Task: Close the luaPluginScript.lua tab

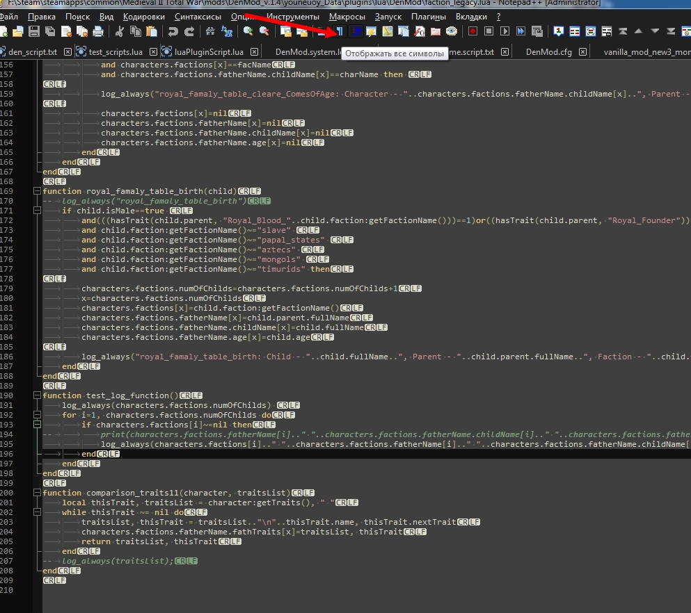Action: click(254, 52)
